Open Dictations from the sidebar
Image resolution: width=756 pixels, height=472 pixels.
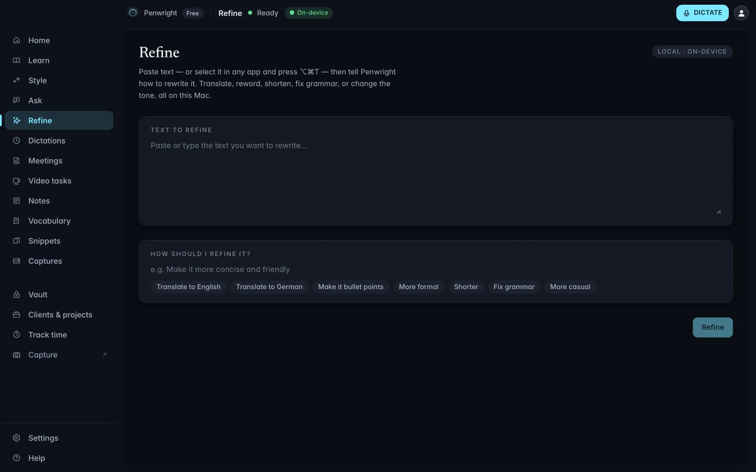47,140
